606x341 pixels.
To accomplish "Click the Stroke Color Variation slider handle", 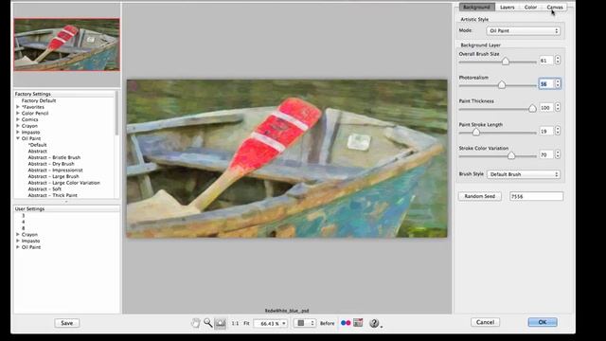I will (x=511, y=155).
